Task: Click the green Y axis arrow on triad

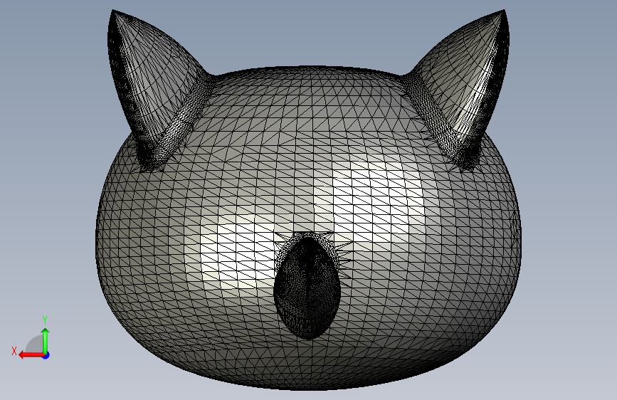Action: tap(46, 340)
